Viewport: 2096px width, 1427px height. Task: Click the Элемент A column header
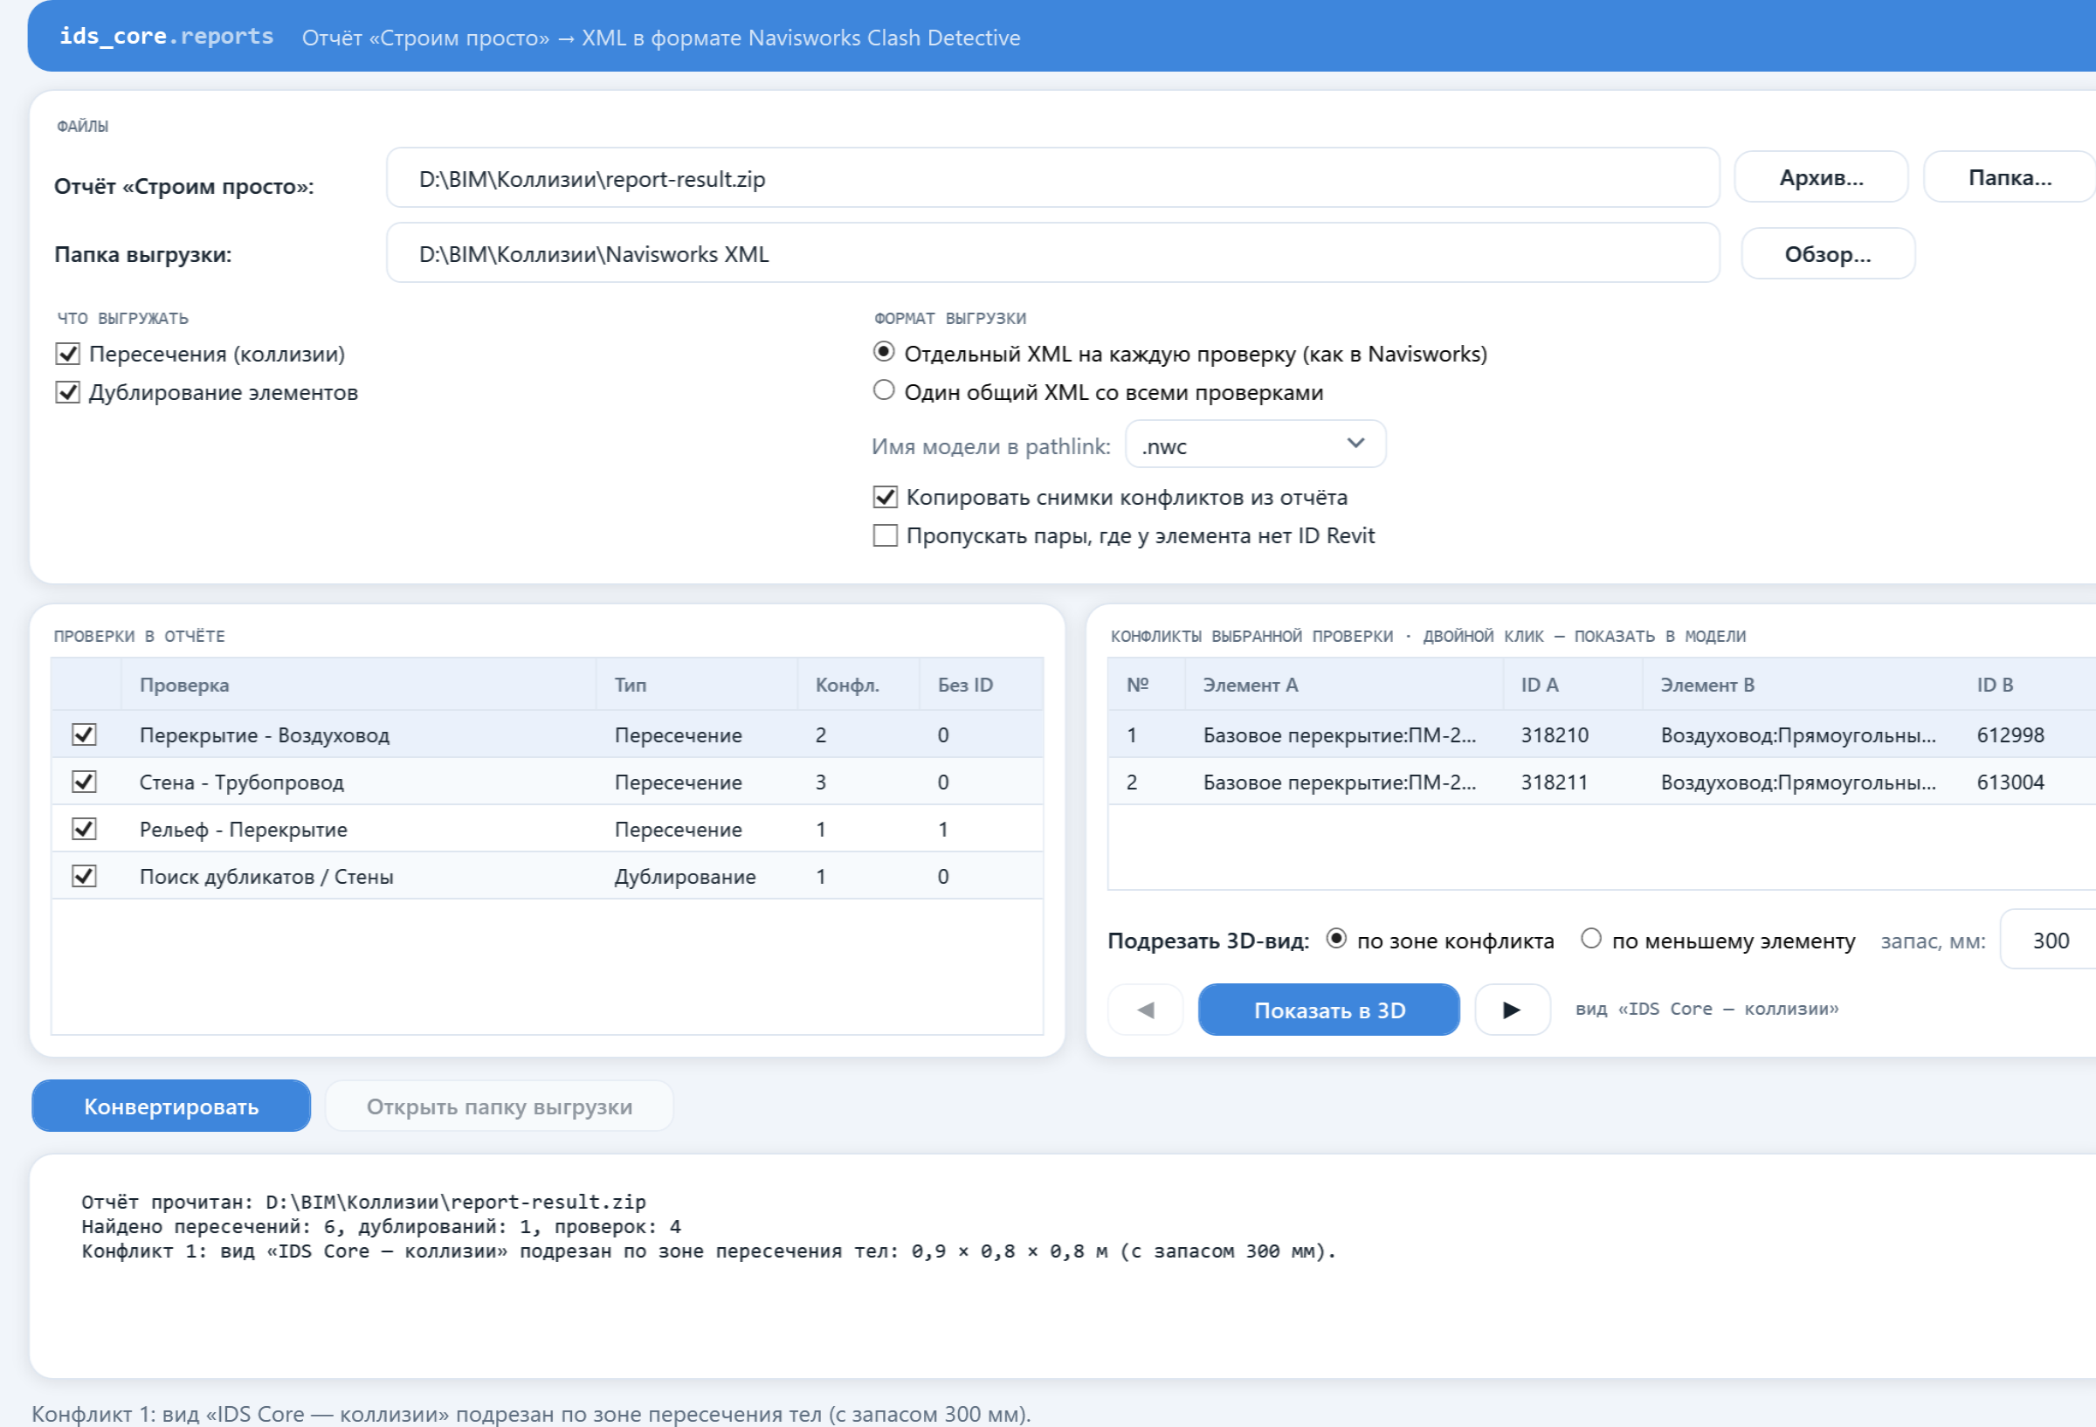pos(1344,685)
